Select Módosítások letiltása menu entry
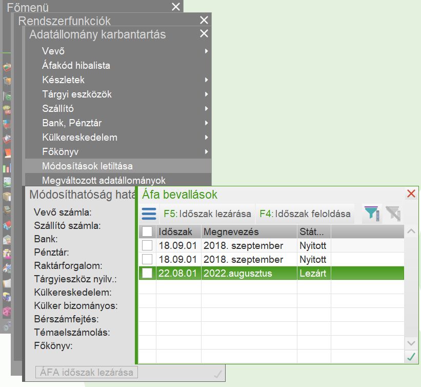 coord(118,166)
